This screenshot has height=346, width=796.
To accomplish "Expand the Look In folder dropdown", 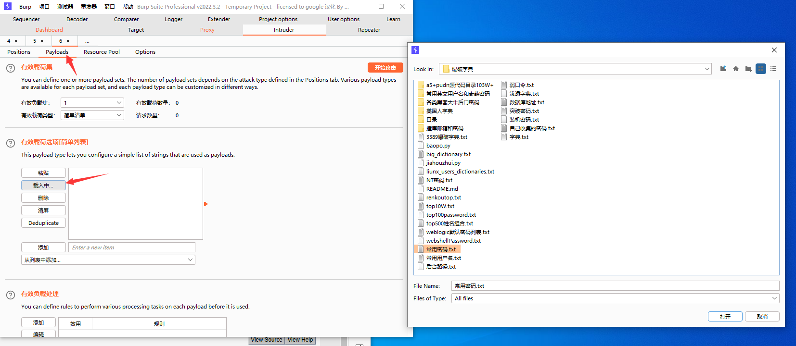I will pos(707,69).
